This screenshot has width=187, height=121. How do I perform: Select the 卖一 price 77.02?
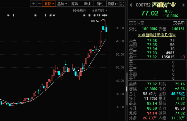click(x=152, y=57)
